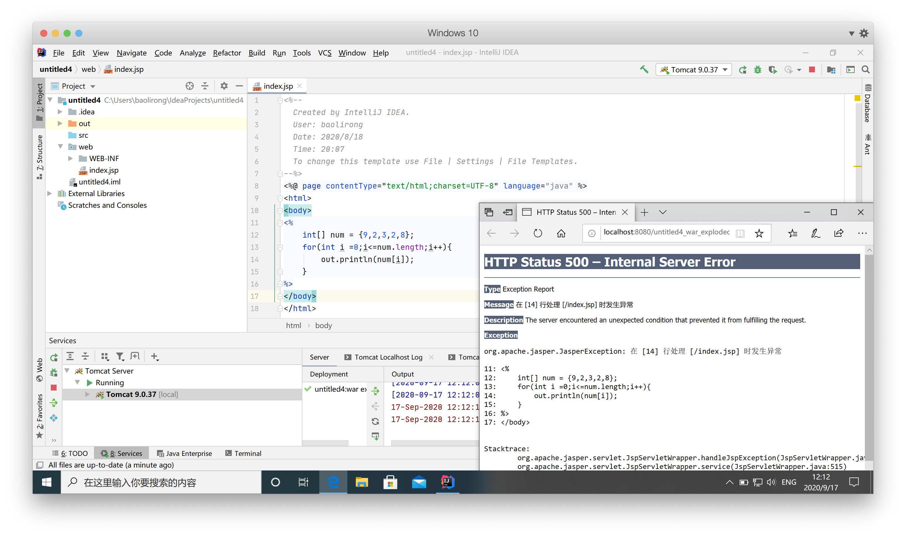Image resolution: width=906 pixels, height=537 pixels.
Task: Toggle the Structure tool window stripe button
Action: [39, 157]
